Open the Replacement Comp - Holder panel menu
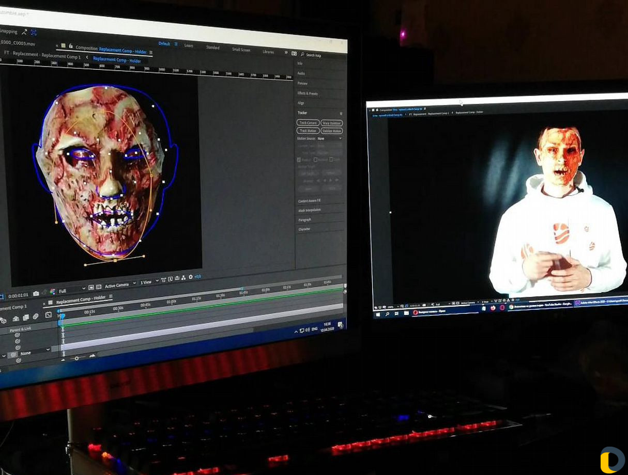 click(151, 52)
